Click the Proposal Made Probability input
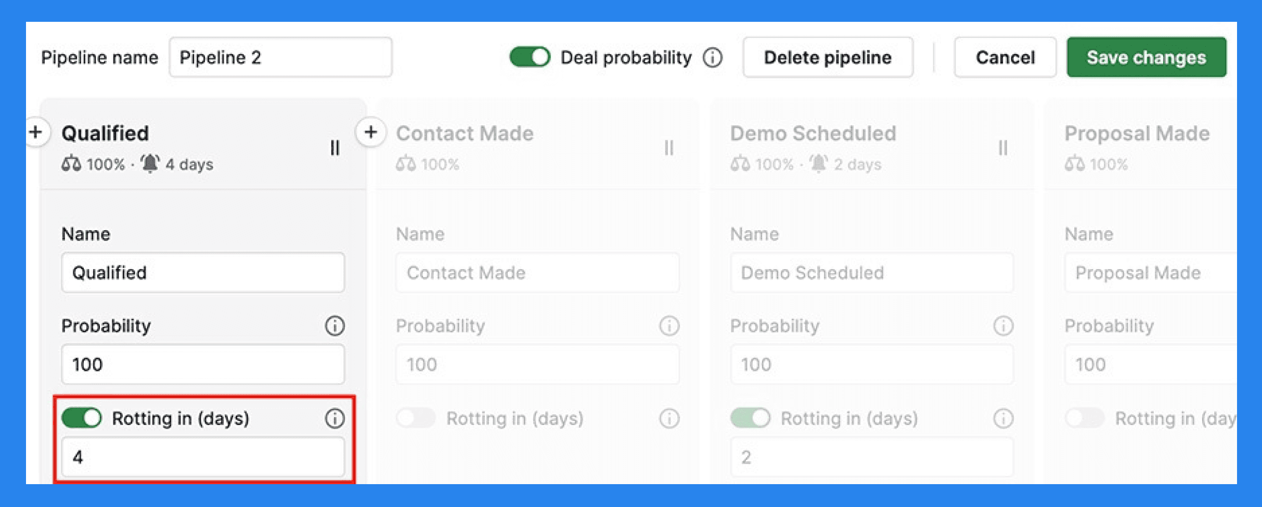Viewport: 1262px width, 507px height. click(1151, 364)
